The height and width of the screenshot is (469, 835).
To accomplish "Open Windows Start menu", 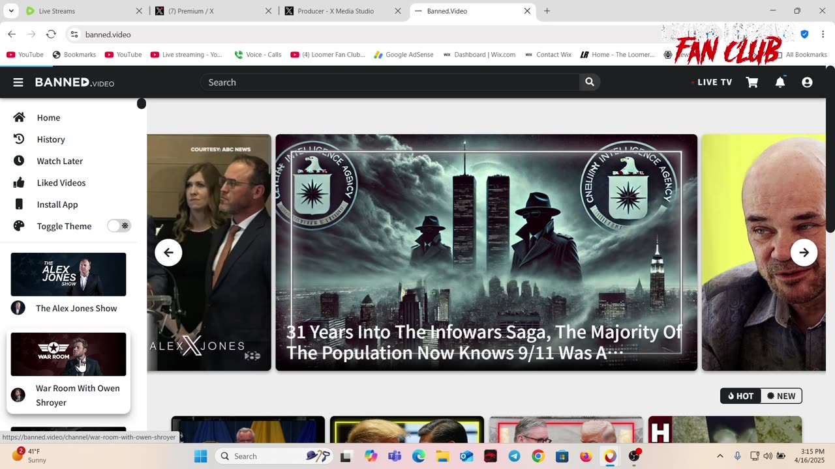I will click(x=201, y=456).
